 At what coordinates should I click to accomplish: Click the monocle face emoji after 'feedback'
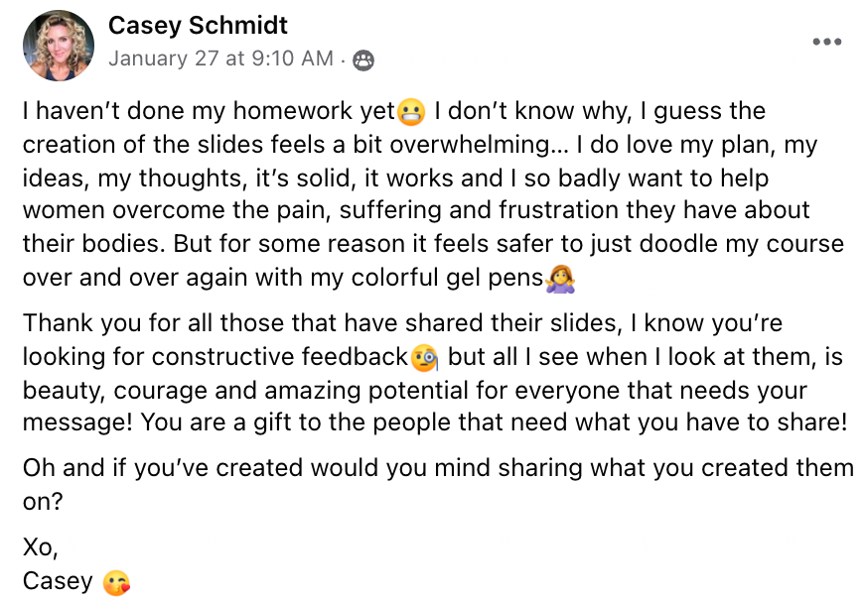pyautogui.click(x=425, y=356)
